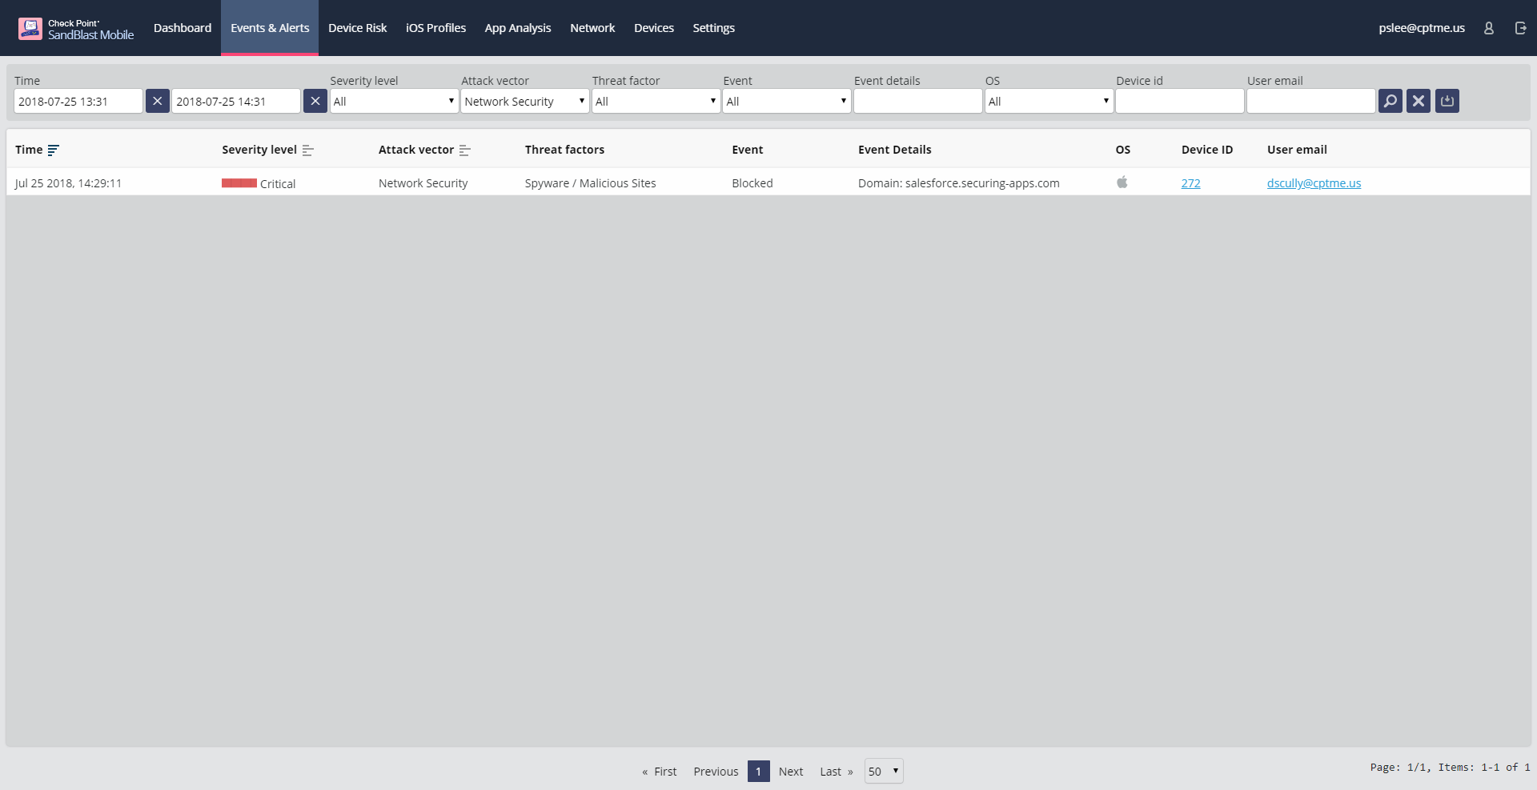Open the OS filter dropdown
The height and width of the screenshot is (790, 1537).
(1049, 101)
